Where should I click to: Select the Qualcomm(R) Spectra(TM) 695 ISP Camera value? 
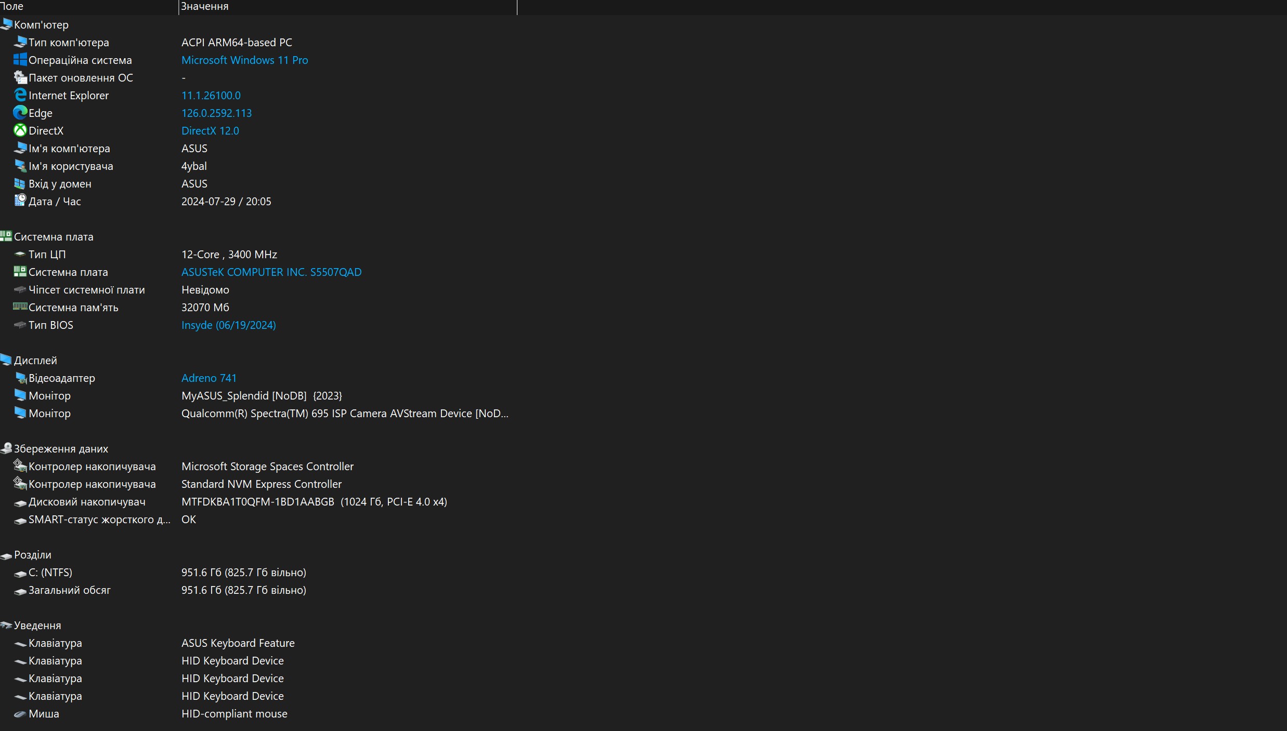345,413
